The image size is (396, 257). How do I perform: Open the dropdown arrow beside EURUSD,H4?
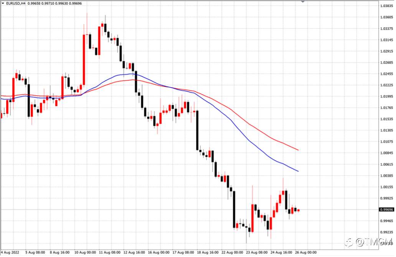(x=3, y=3)
